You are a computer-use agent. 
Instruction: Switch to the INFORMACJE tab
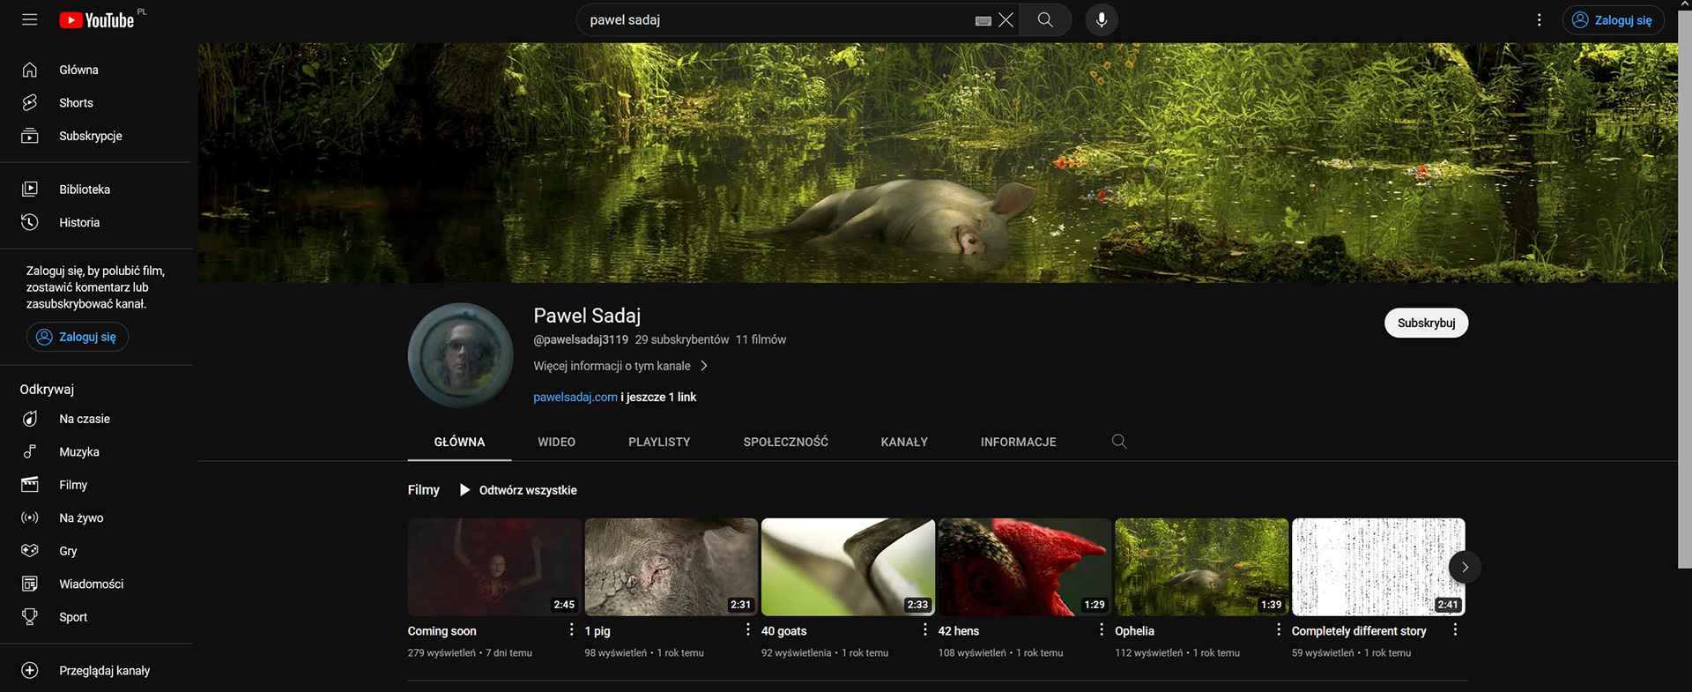pos(1018,442)
